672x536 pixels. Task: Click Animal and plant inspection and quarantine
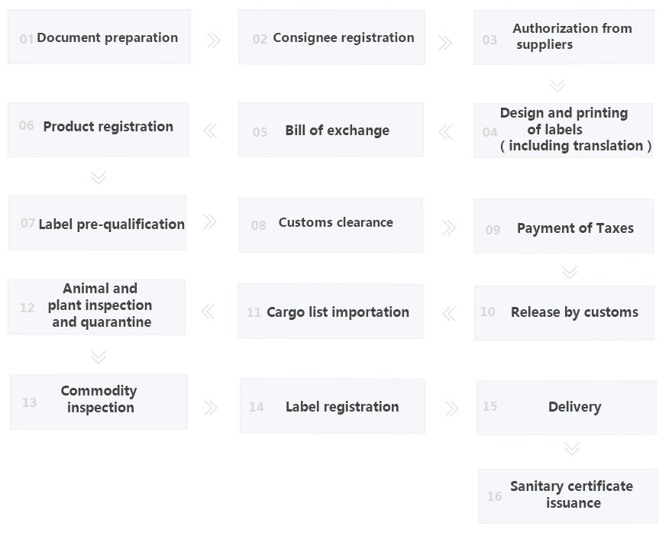96,307
